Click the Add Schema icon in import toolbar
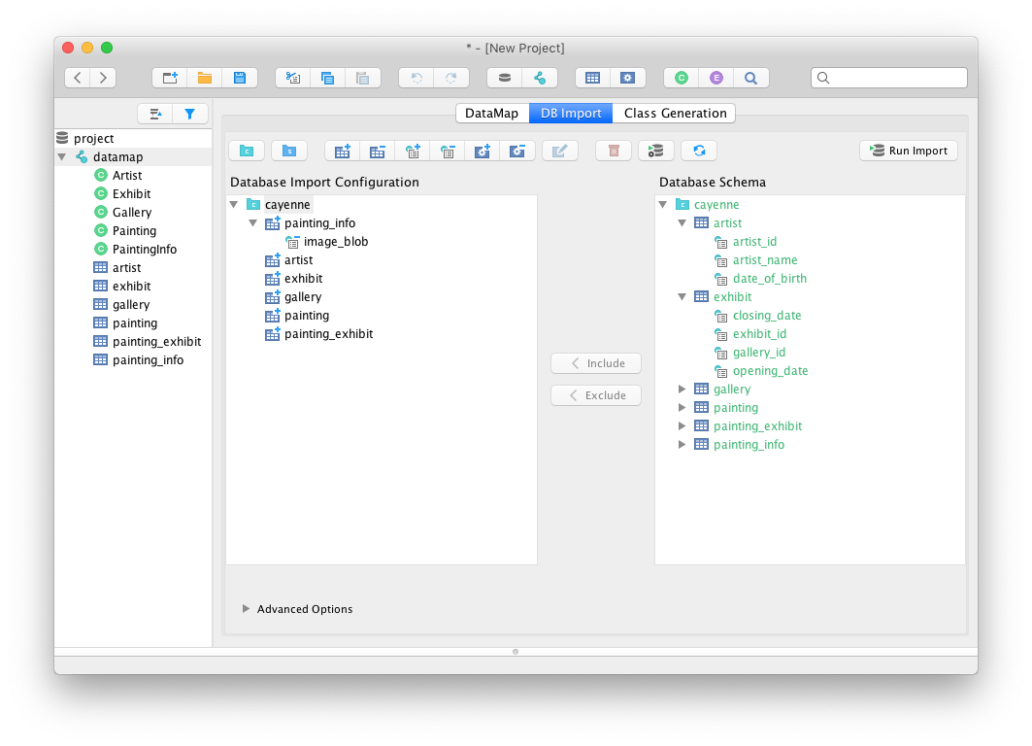Screen dimensions: 1032x746 tap(288, 151)
